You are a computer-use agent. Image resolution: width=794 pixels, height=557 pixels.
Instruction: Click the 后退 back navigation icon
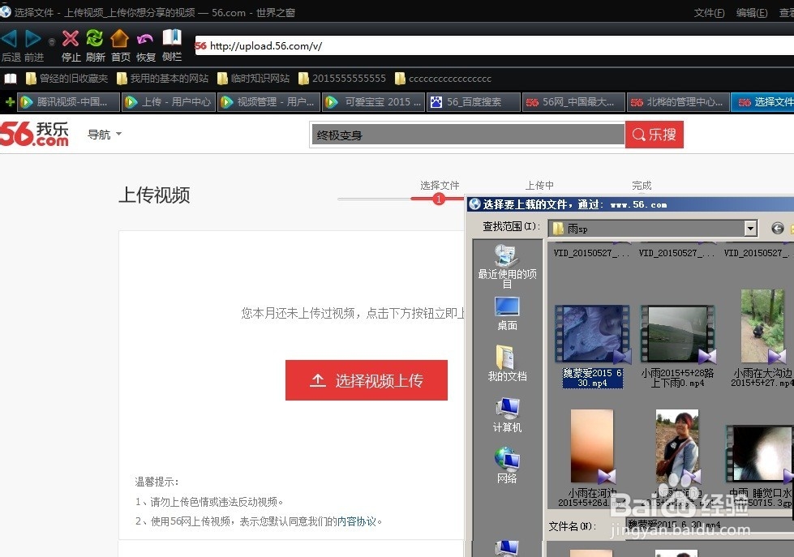coord(10,37)
